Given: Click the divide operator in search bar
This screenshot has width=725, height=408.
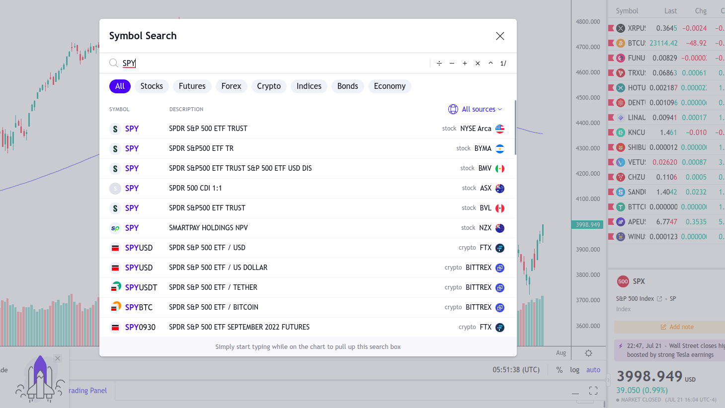Looking at the screenshot, I should pos(439,63).
